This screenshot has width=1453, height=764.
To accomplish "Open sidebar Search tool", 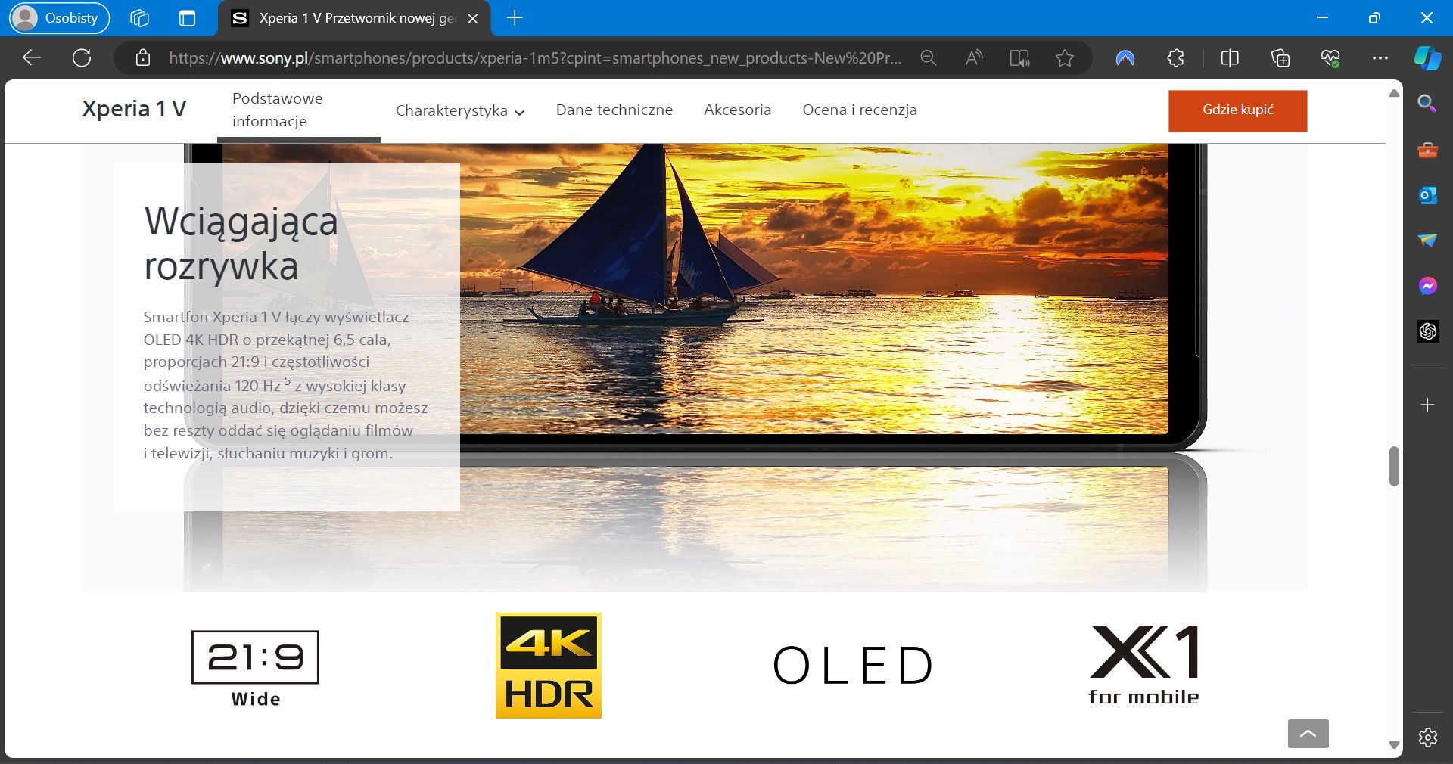I will point(1427,104).
